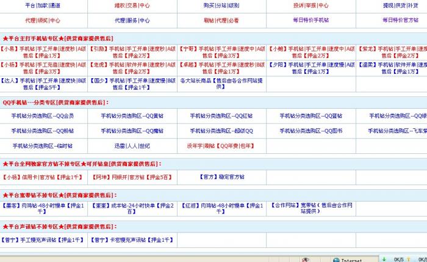This screenshot has height=262, width=427.
Task: Open 购买|分站|级别 link
Action: point(221,5)
